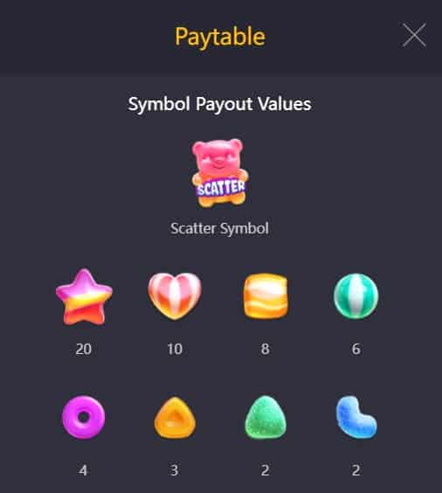Select the purple donut candy symbol
This screenshot has width=442, height=493.
click(84, 417)
